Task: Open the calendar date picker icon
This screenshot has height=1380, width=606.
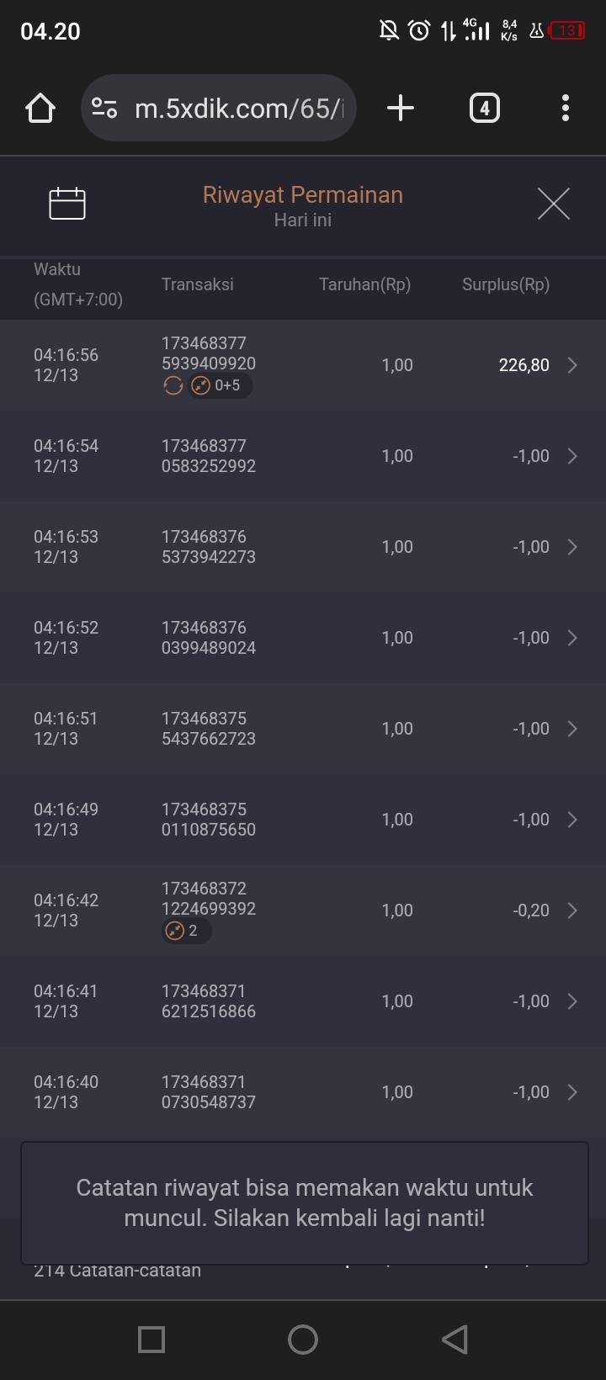Action: point(67,204)
